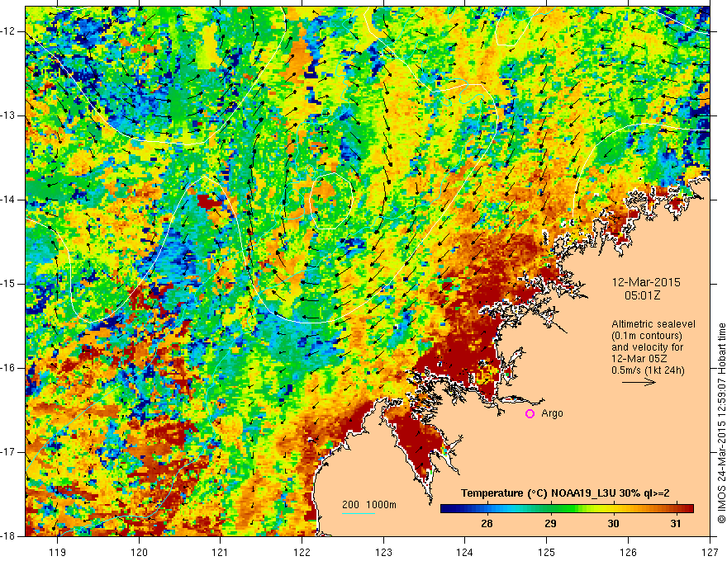Click the latitude axis label '-15'
This screenshot has width=727, height=561.
[x=8, y=284]
